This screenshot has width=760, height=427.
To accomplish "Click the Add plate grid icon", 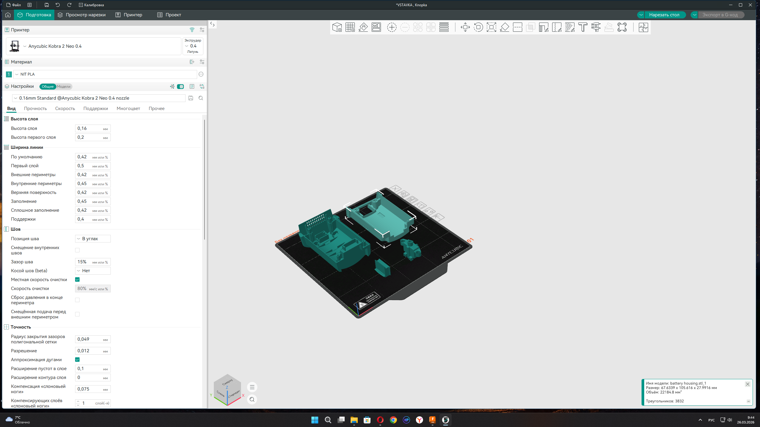I will pos(350,27).
